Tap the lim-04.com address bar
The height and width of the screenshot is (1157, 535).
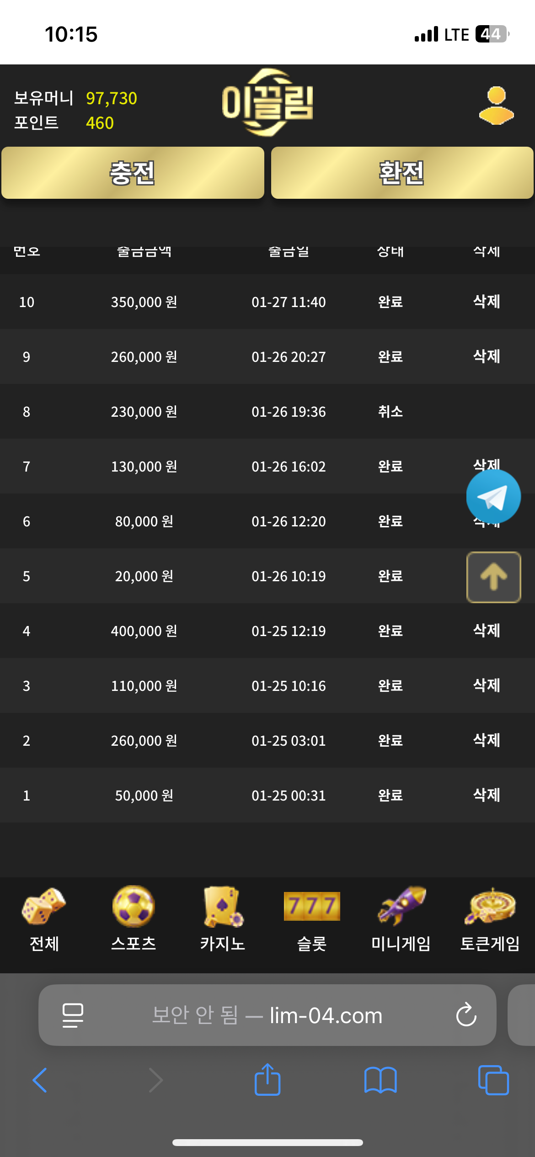(267, 1015)
